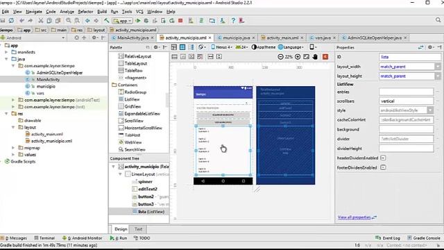Click the search everywhere magnifier icon
The width and height of the screenshot is (444, 250).
tap(438, 20)
